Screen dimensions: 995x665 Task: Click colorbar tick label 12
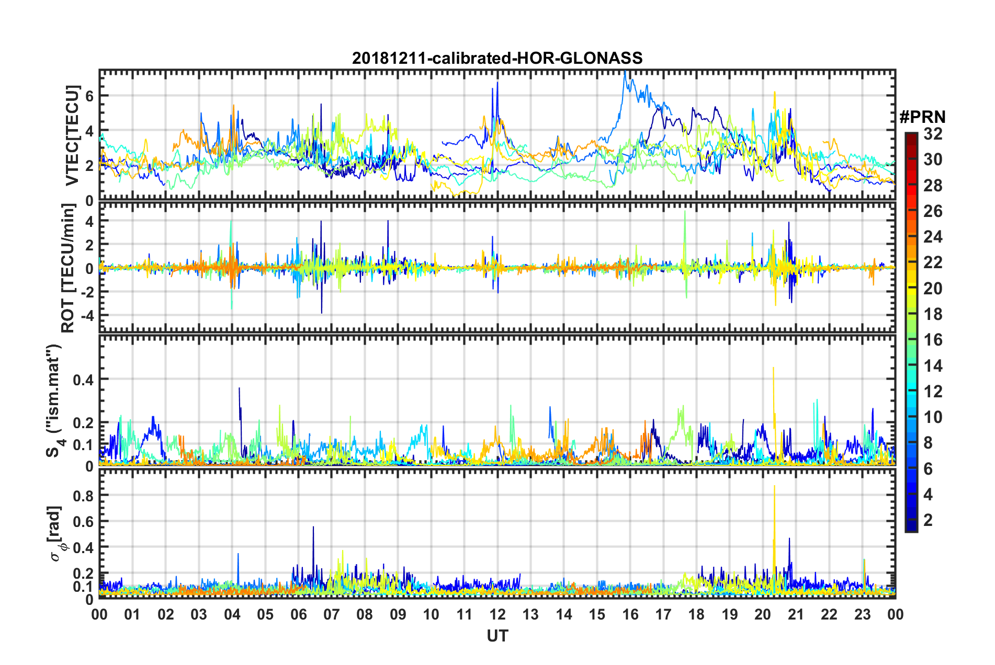click(x=933, y=392)
